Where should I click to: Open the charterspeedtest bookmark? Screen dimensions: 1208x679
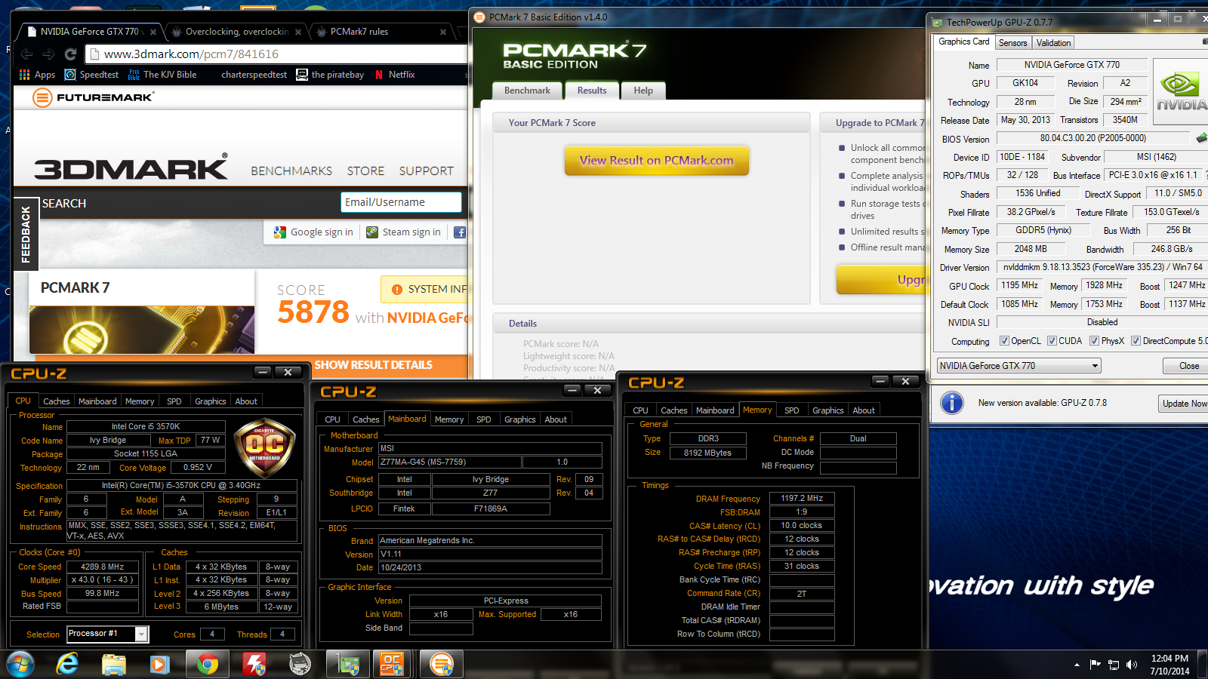(254, 75)
